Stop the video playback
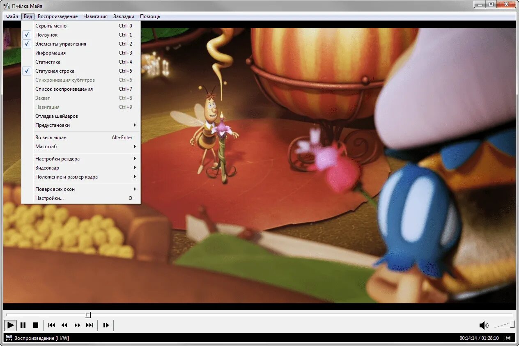 click(x=36, y=325)
